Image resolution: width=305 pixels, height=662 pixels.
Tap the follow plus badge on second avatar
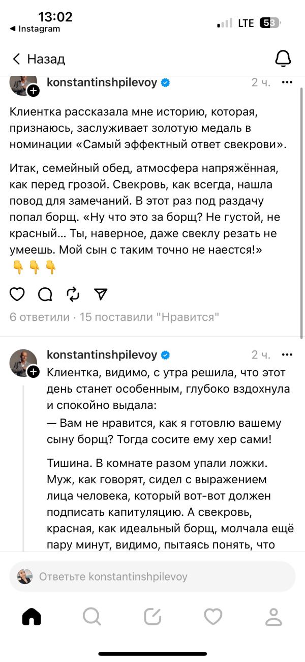coord(33,372)
